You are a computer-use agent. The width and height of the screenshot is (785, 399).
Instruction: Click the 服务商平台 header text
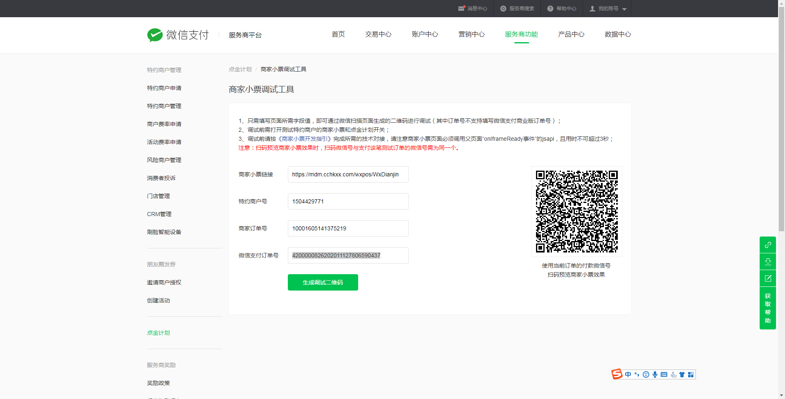pyautogui.click(x=245, y=35)
